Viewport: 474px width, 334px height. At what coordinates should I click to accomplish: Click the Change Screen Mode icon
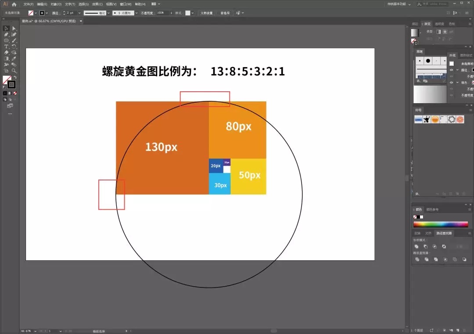click(x=10, y=106)
